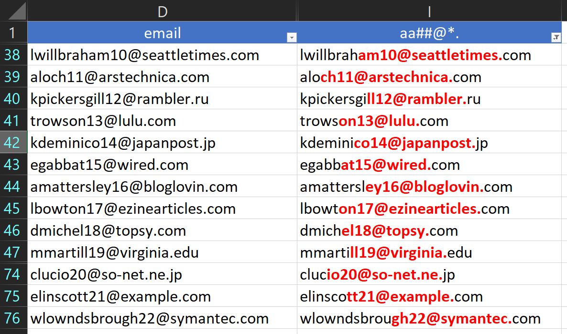Open the email column filter dropdown

pos(291,38)
